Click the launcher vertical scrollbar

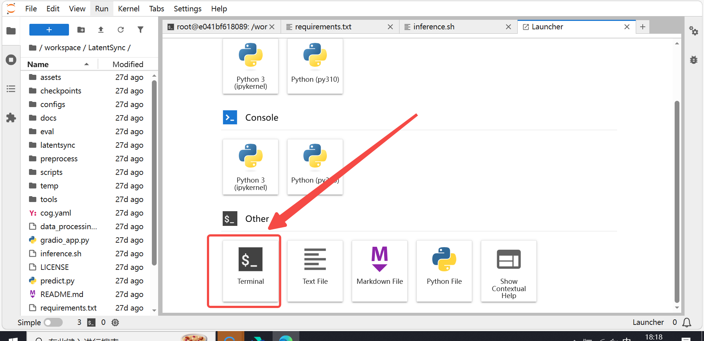coord(677,202)
